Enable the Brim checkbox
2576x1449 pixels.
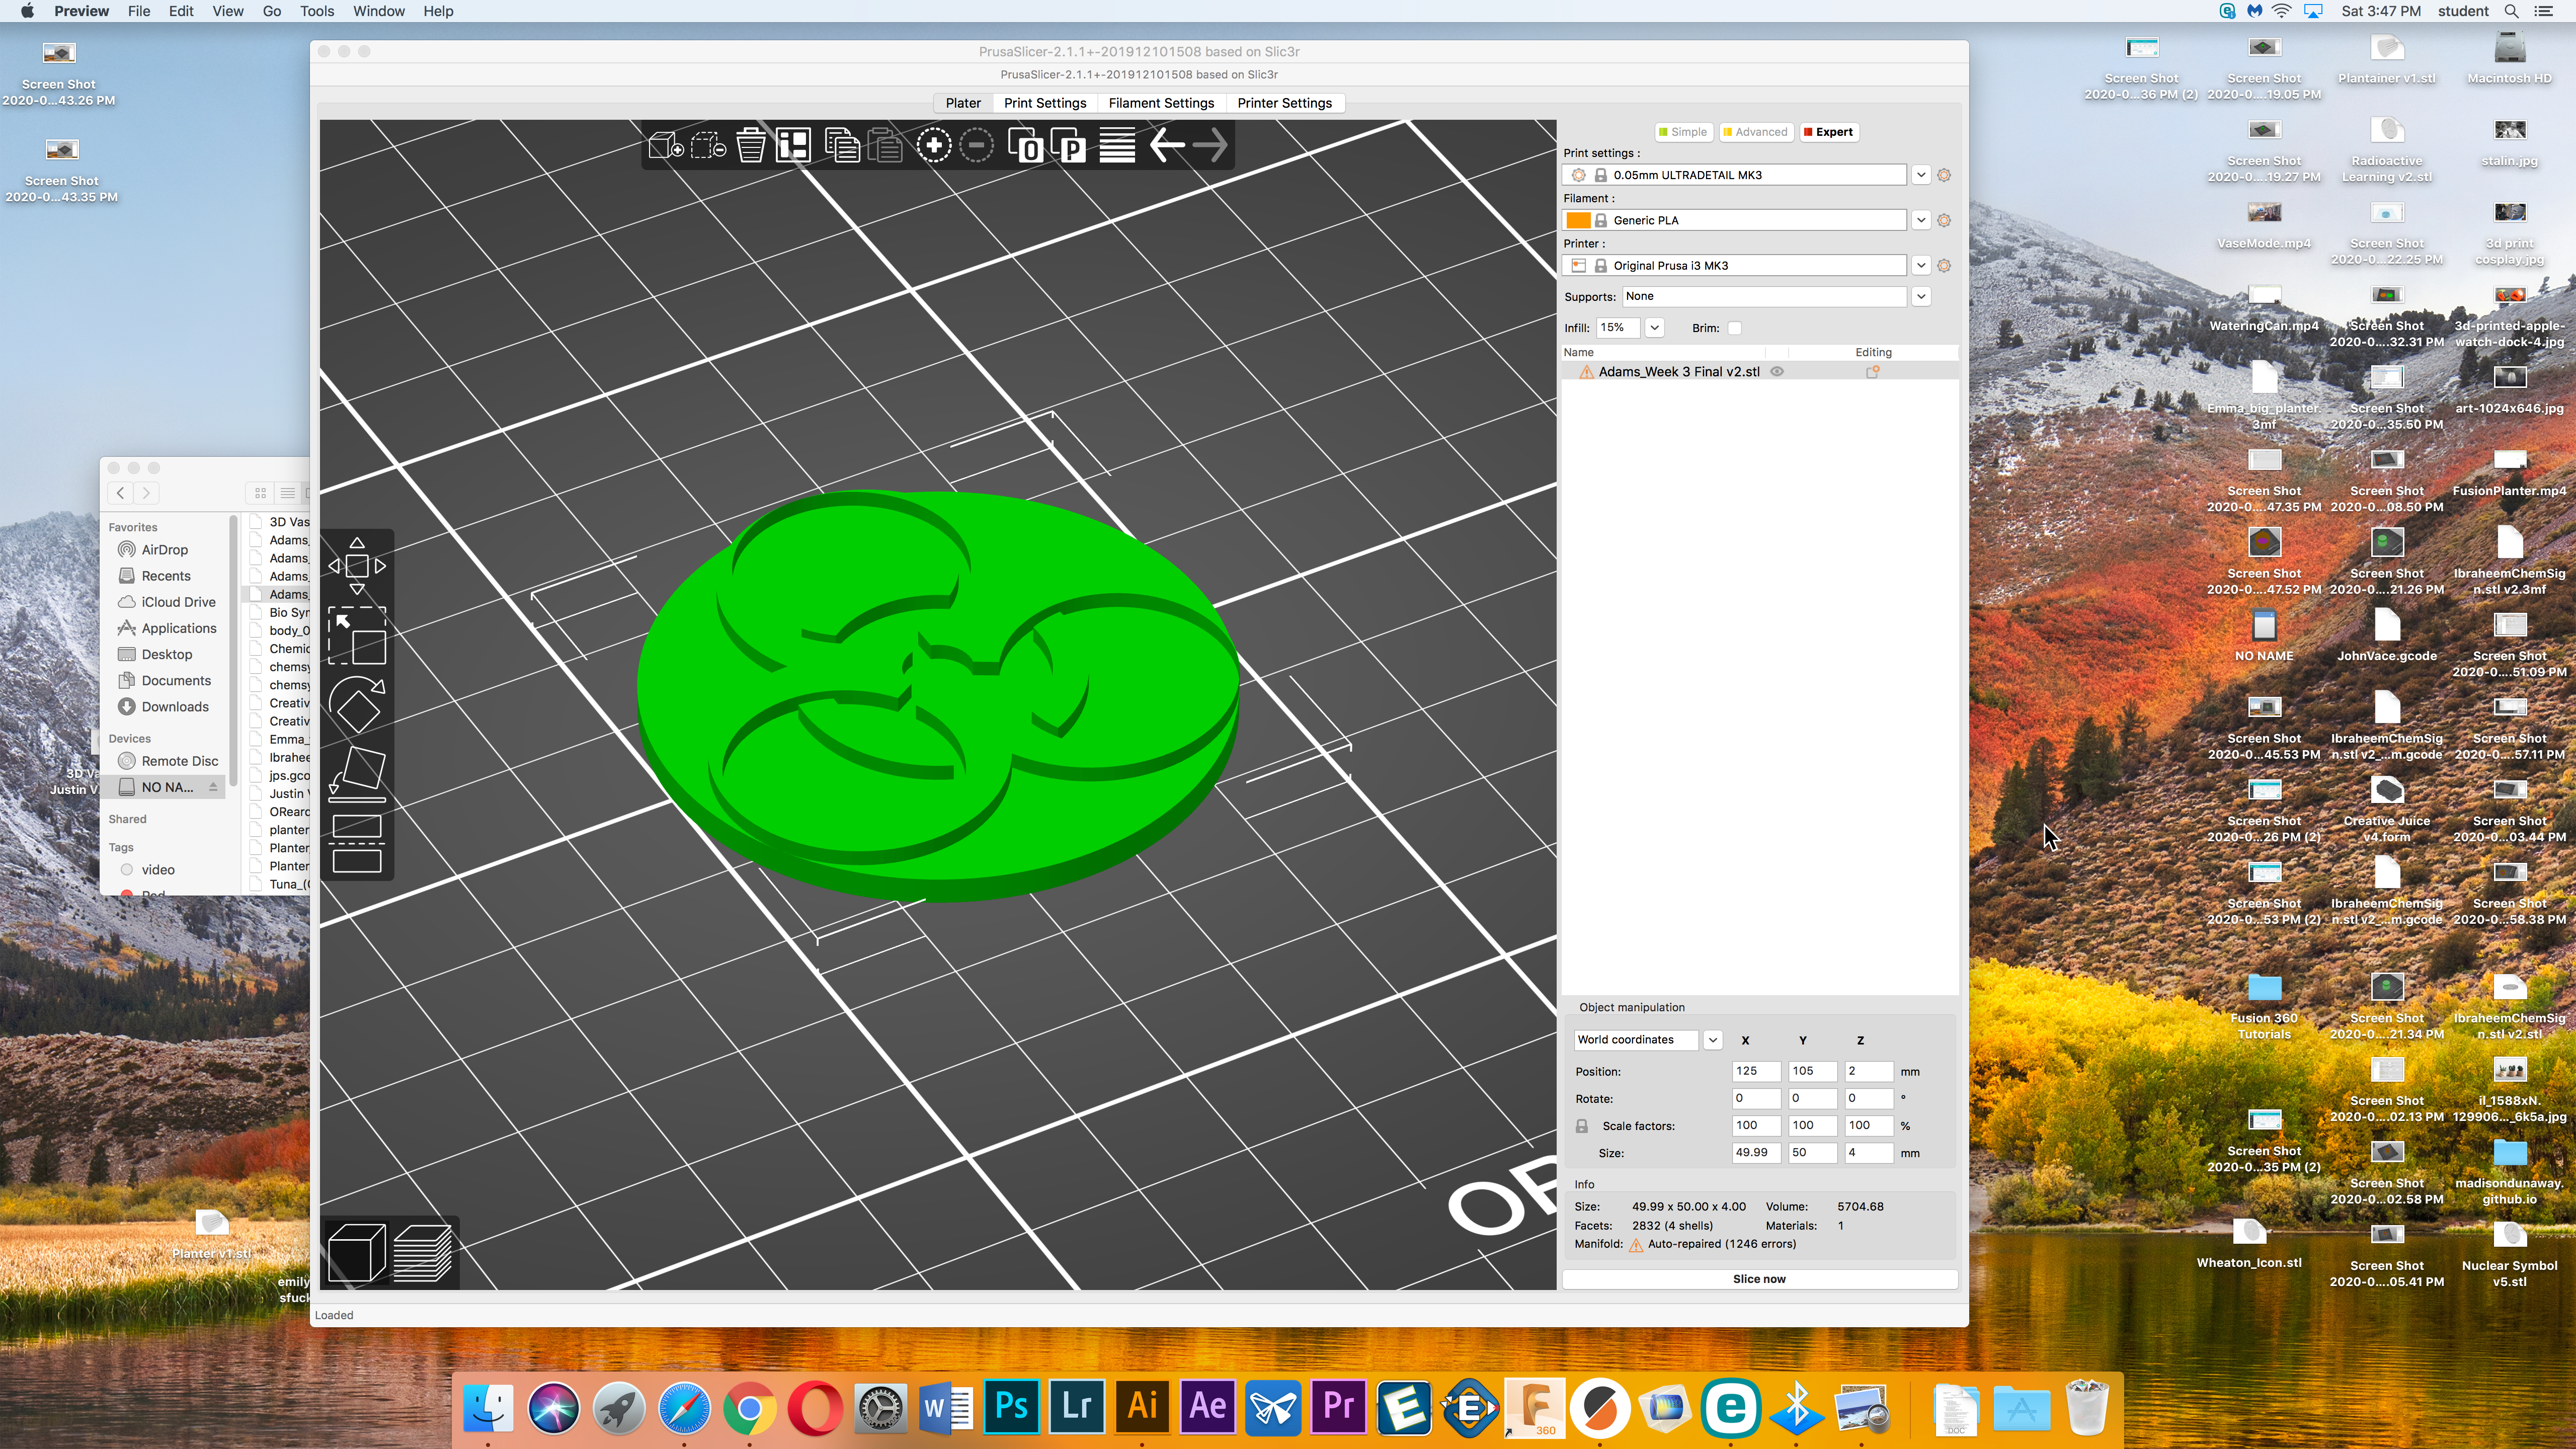click(x=1735, y=328)
